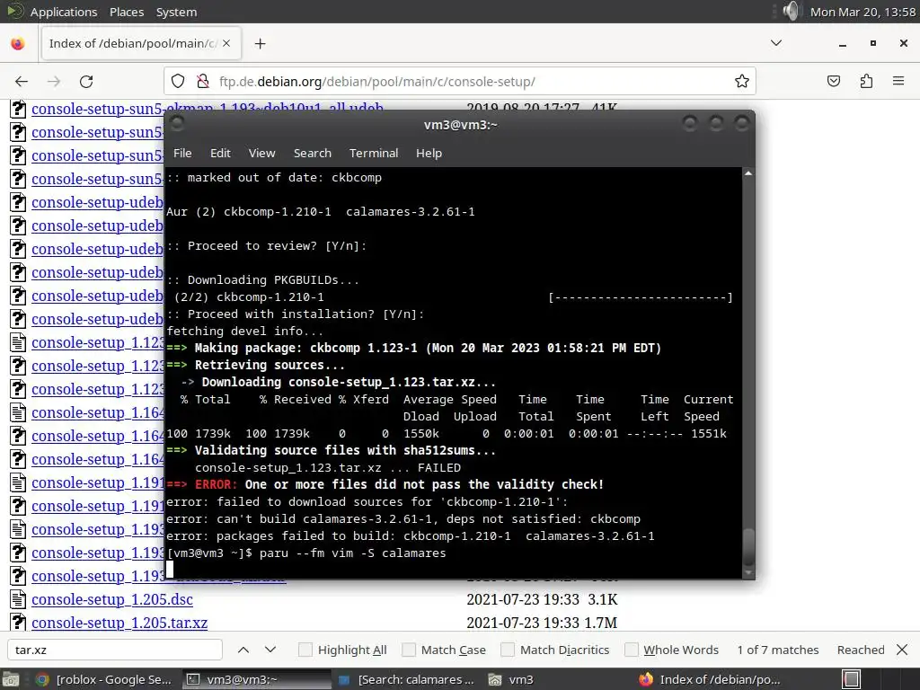Open the Firefox extensions puzzle icon
The width and height of the screenshot is (920, 690).
click(x=866, y=82)
